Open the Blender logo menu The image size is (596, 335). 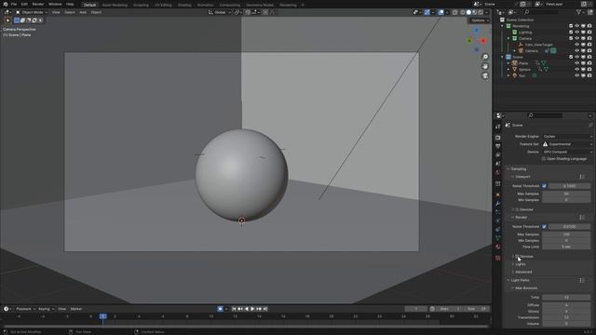pyautogui.click(x=6, y=4)
